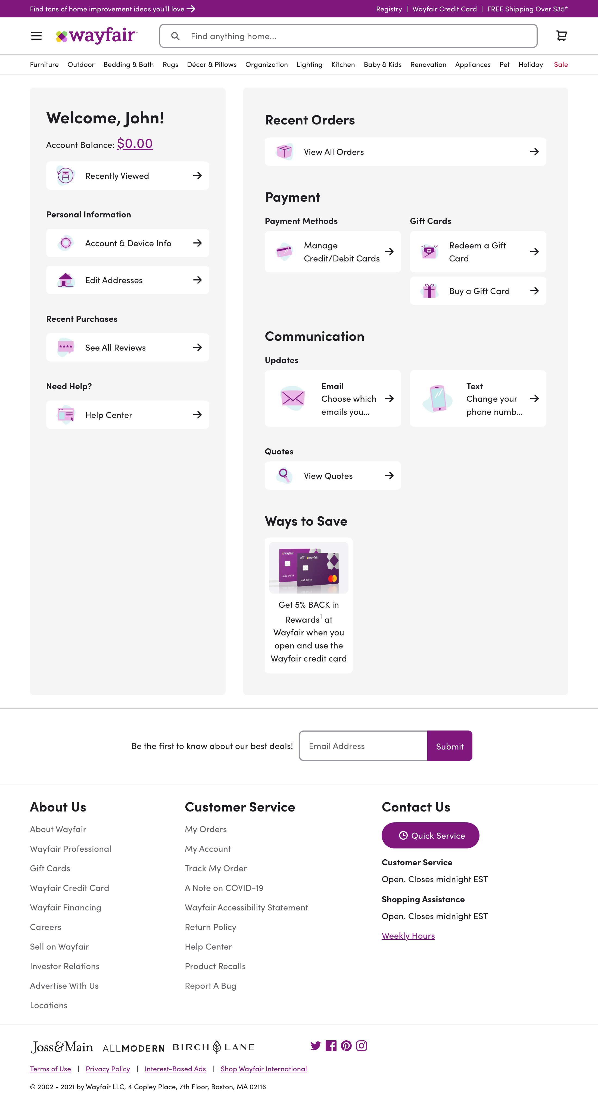Click the arrow on Redeem a Gift Card
The image size is (598, 1105).
point(534,251)
